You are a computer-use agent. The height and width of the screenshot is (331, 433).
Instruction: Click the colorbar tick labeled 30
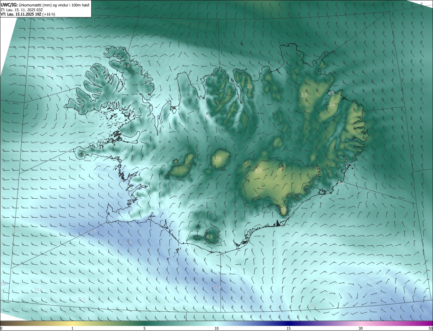pyautogui.click(x=361, y=329)
